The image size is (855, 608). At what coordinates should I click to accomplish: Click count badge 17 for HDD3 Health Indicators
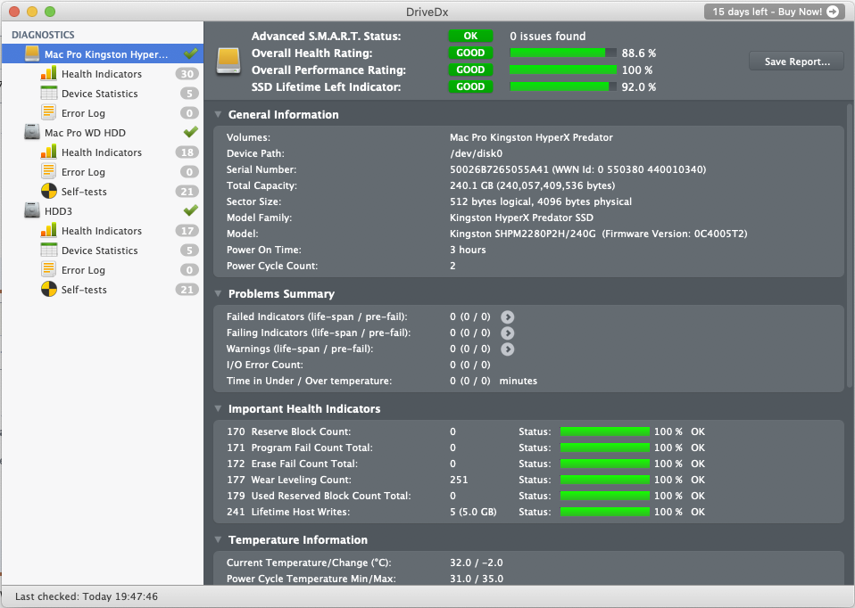187,230
